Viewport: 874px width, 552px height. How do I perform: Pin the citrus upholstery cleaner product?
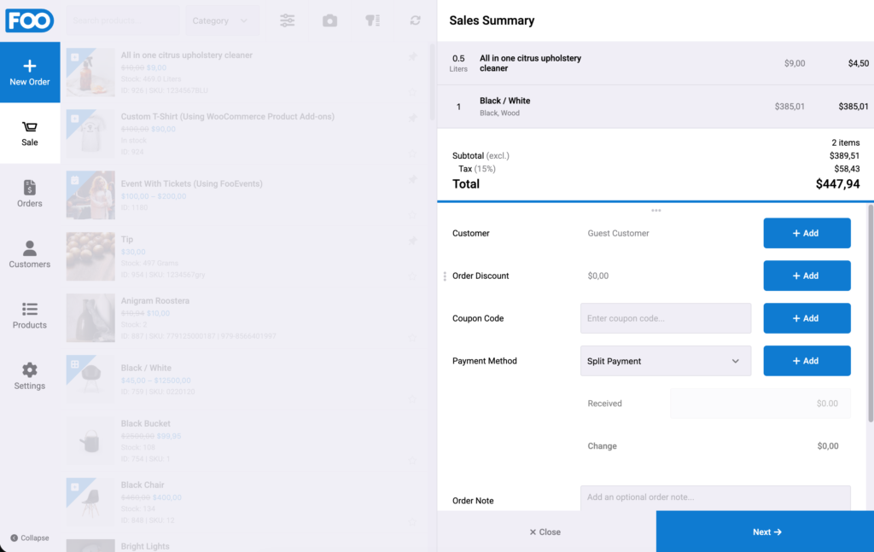point(412,56)
